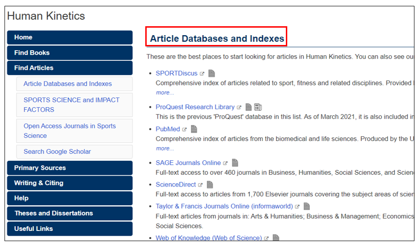Click the document icon next to PubMed

[194, 129]
